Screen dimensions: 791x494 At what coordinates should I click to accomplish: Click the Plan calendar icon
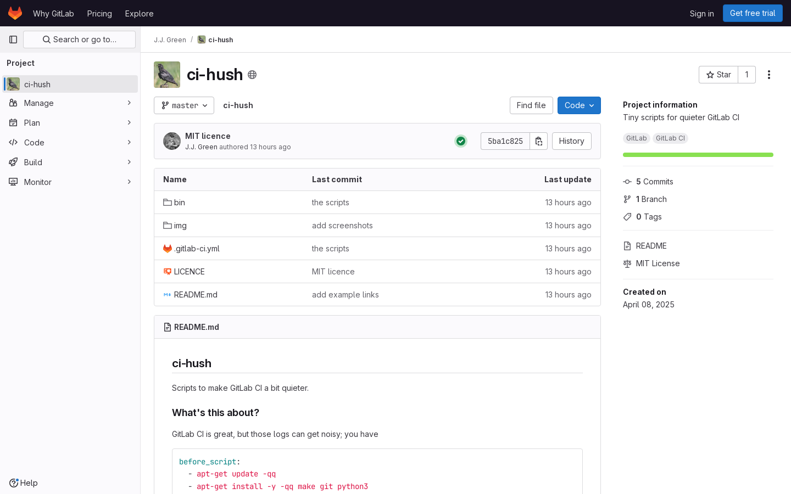click(13, 123)
